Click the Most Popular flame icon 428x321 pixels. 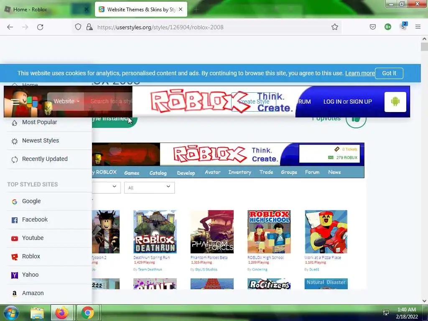pos(15,123)
